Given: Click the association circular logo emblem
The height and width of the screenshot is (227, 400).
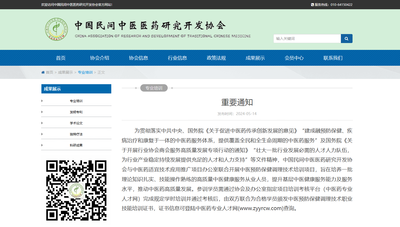Looking at the screenshot, I should tap(56, 29).
